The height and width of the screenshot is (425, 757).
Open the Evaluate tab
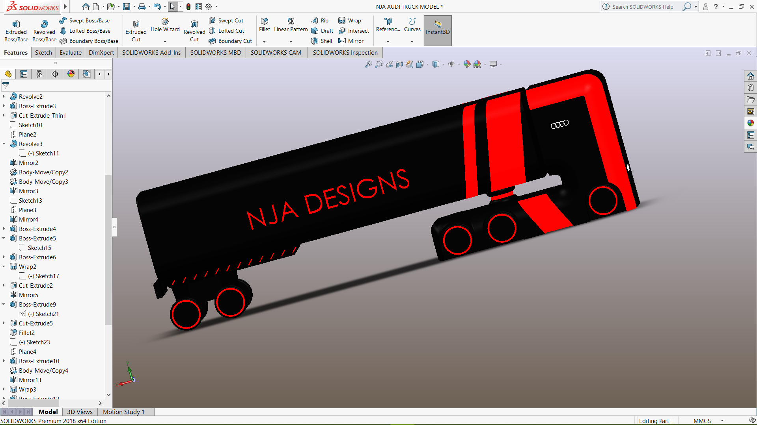71,53
